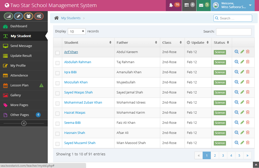Image resolution: width=259 pixels, height=168 pixels.
Task: Check the box next to Moizullah Khan
Action: (57, 83)
